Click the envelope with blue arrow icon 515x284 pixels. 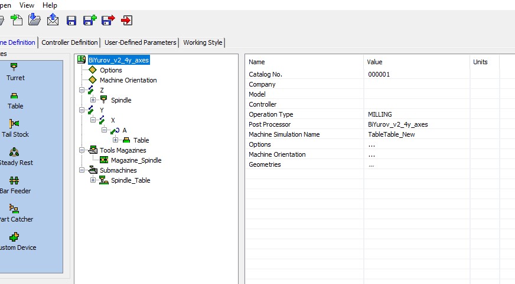tap(53, 20)
